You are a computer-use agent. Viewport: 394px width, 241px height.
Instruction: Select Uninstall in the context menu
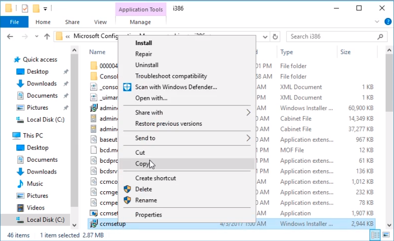pyautogui.click(x=147, y=65)
